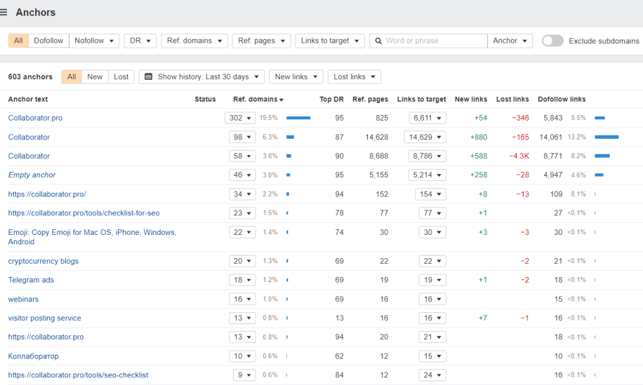Click the Telegram ads anchor link
Image resolution: width=643 pixels, height=385 pixels.
(31, 280)
